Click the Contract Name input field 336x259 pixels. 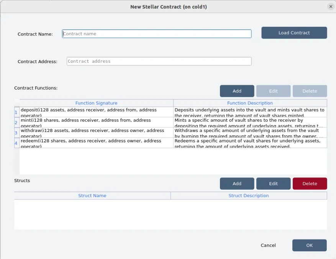(x=157, y=34)
